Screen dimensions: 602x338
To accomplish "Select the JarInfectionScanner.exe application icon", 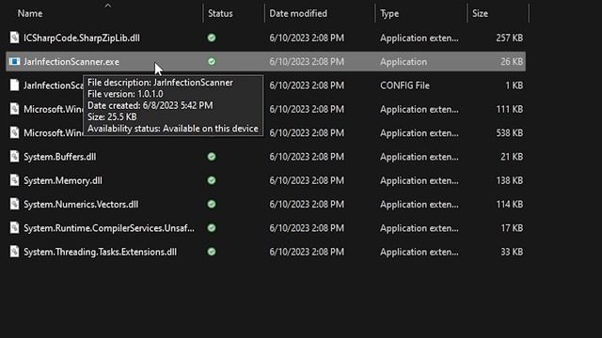I will pyautogui.click(x=14, y=61).
